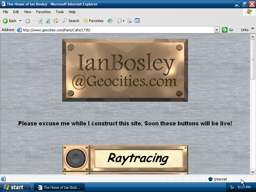The height and width of the screenshot is (192, 256).
Task: Open the Forward history dropdown arrow
Action: pos(34,21)
